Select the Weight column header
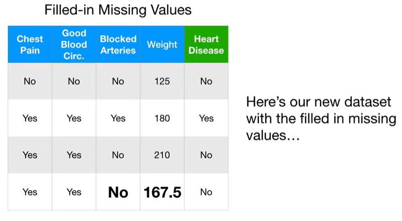The width and height of the screenshot is (402, 221). click(x=162, y=44)
